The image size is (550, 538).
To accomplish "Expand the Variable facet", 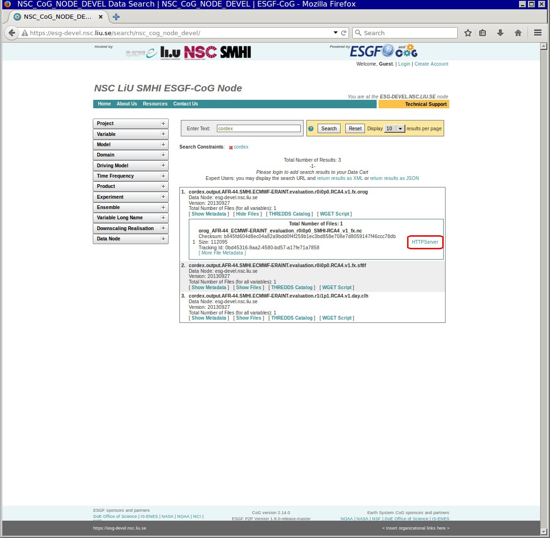I will click(x=163, y=134).
